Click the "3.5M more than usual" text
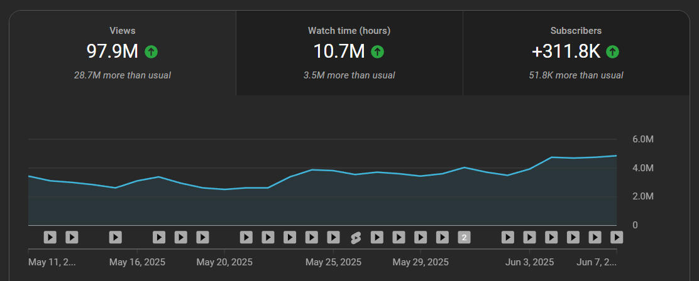Image resolution: width=699 pixels, height=281 pixels. click(x=349, y=75)
